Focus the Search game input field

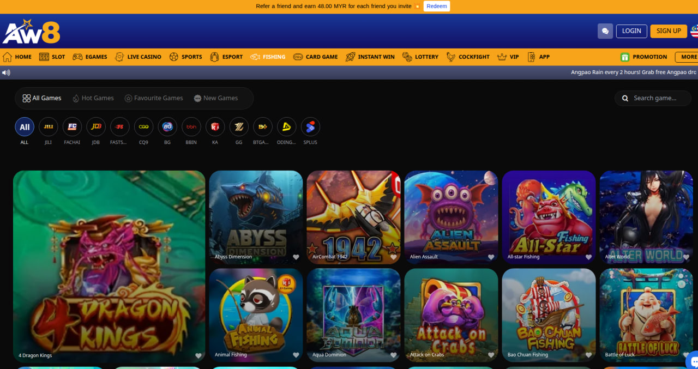[653, 98]
